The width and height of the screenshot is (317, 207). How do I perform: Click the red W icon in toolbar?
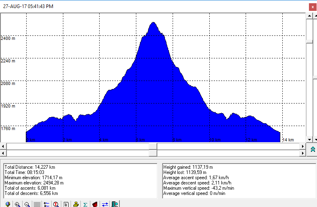pyautogui.click(x=95, y=204)
